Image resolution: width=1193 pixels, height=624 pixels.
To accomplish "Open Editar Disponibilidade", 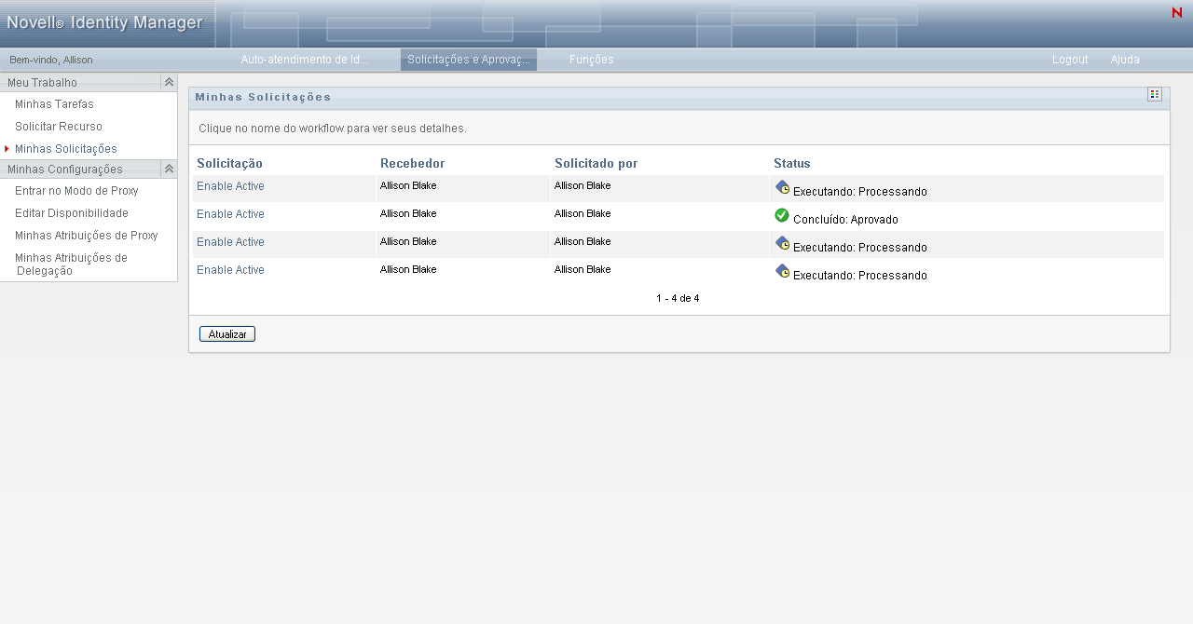I will click(72, 213).
